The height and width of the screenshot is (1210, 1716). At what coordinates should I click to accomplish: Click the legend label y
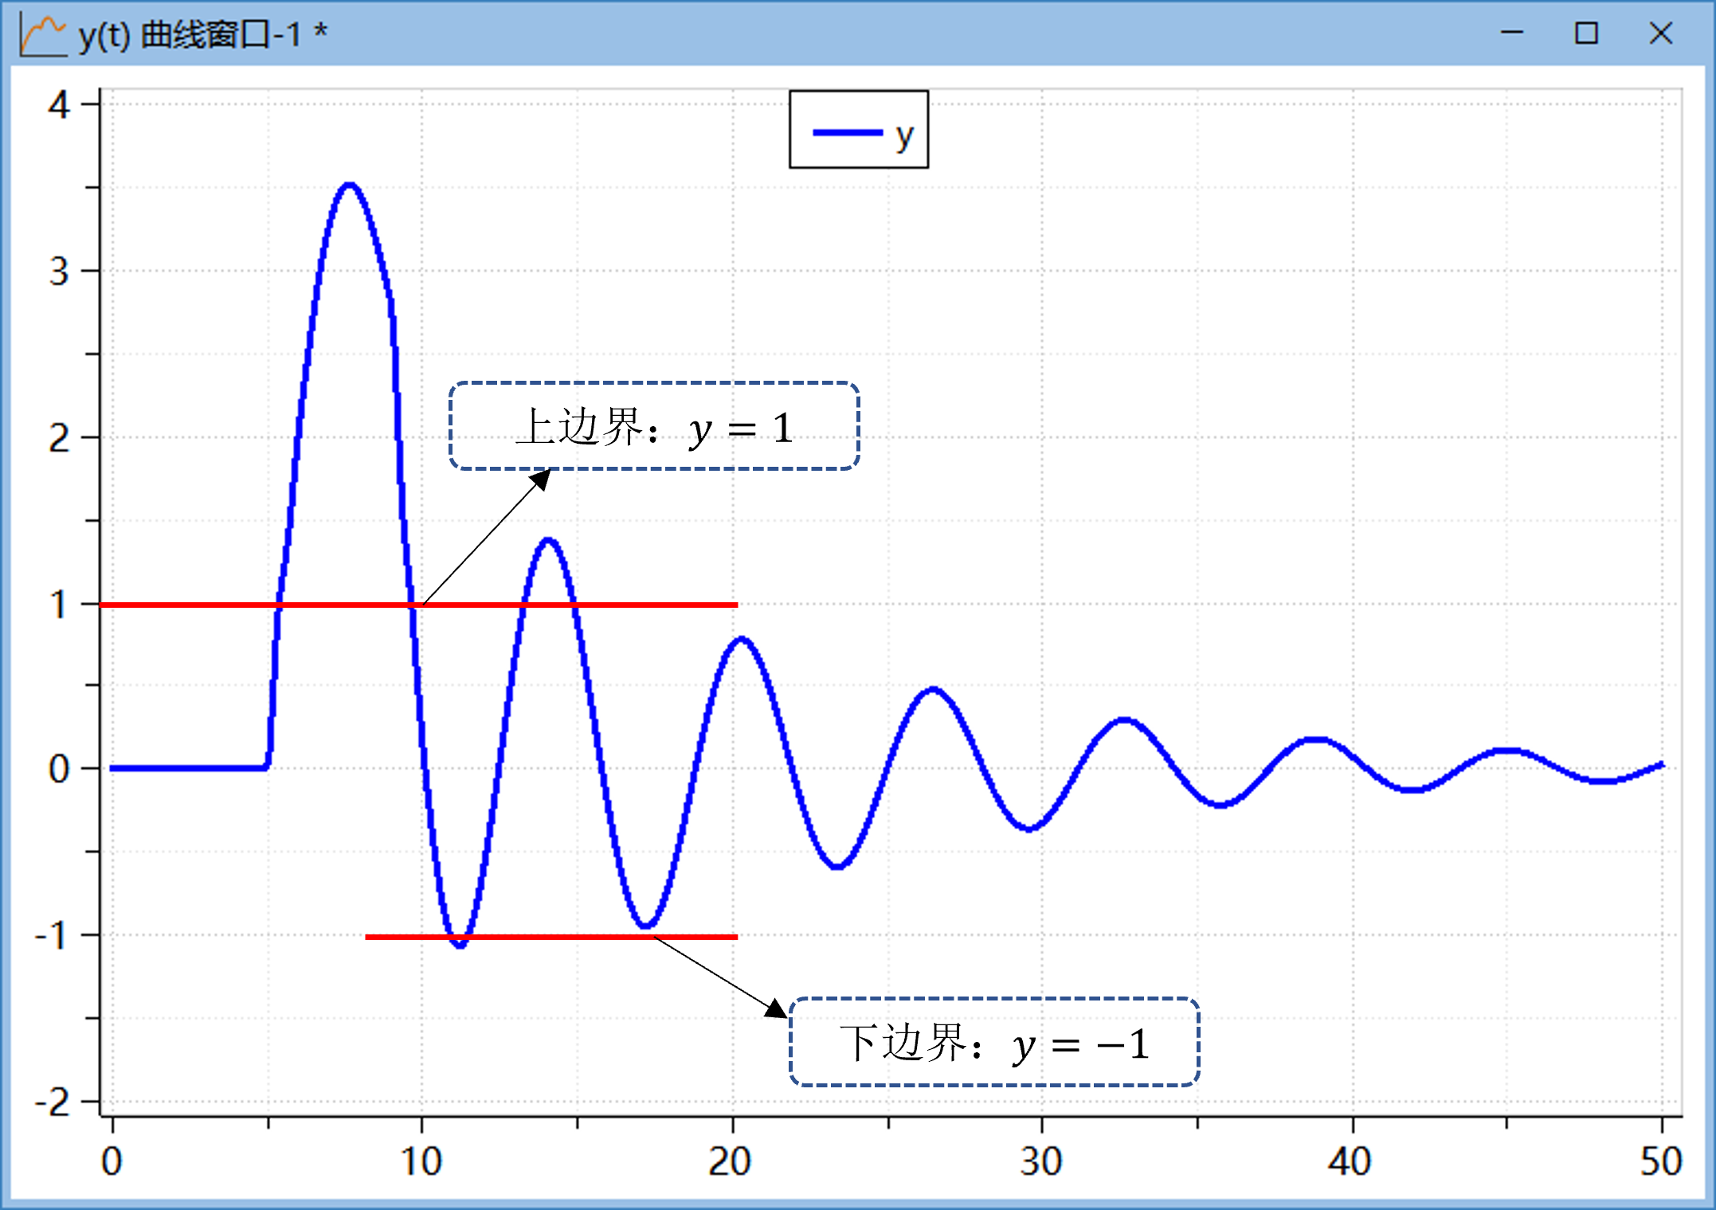tap(903, 135)
